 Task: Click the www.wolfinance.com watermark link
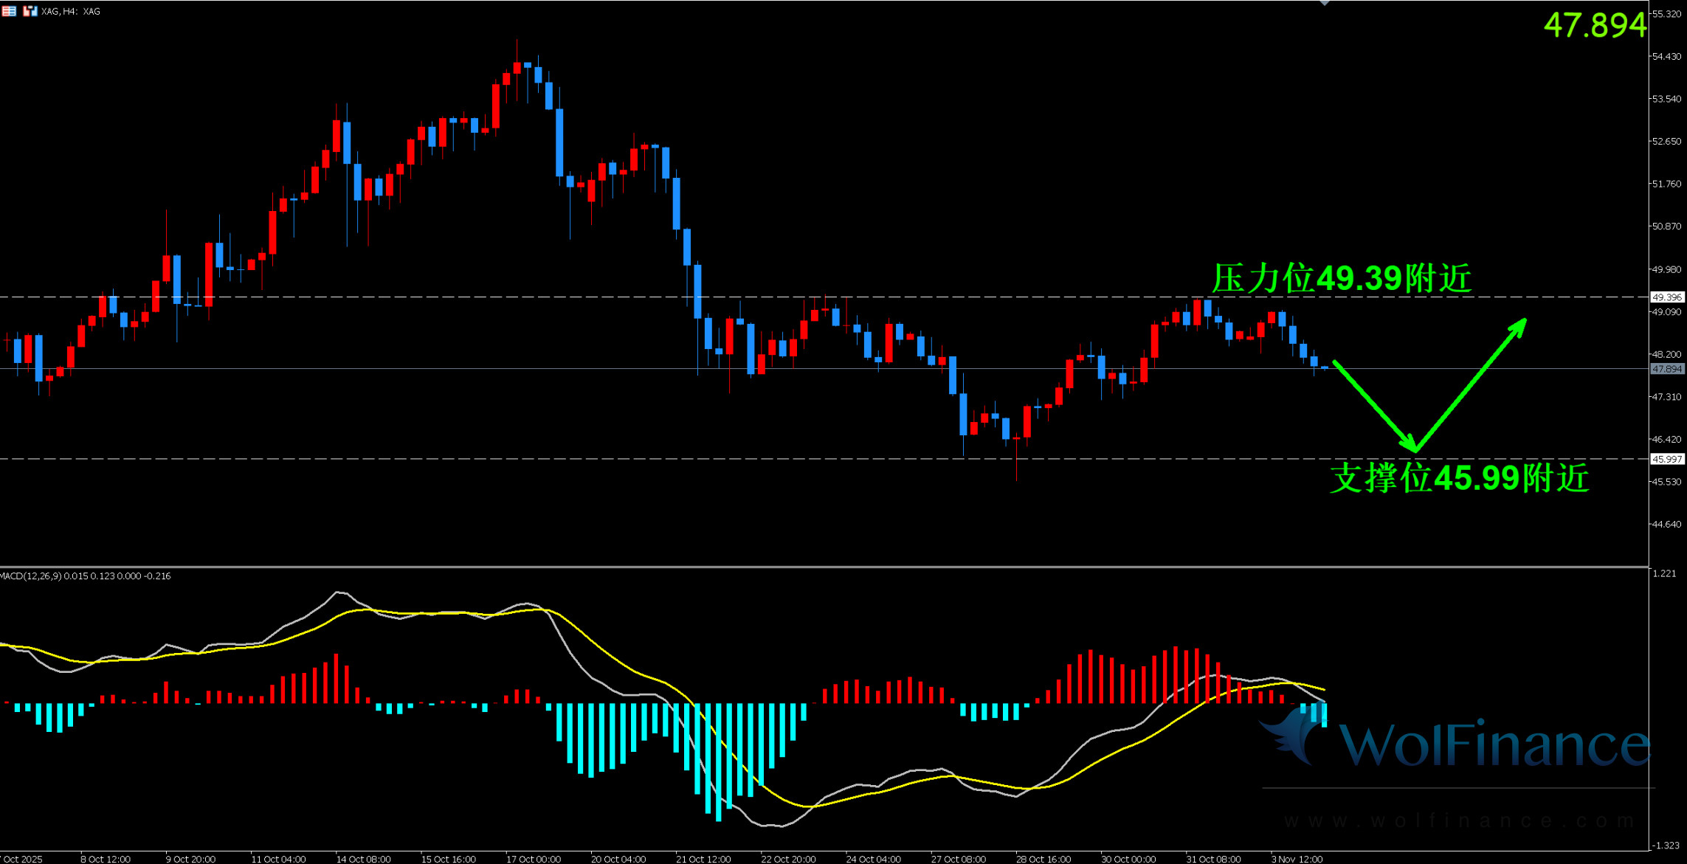pos(1459,820)
